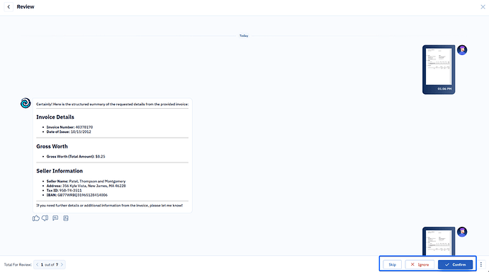The width and height of the screenshot is (489, 272).
Task: Give thumbs down to the invoice summary
Action: [x=45, y=218]
